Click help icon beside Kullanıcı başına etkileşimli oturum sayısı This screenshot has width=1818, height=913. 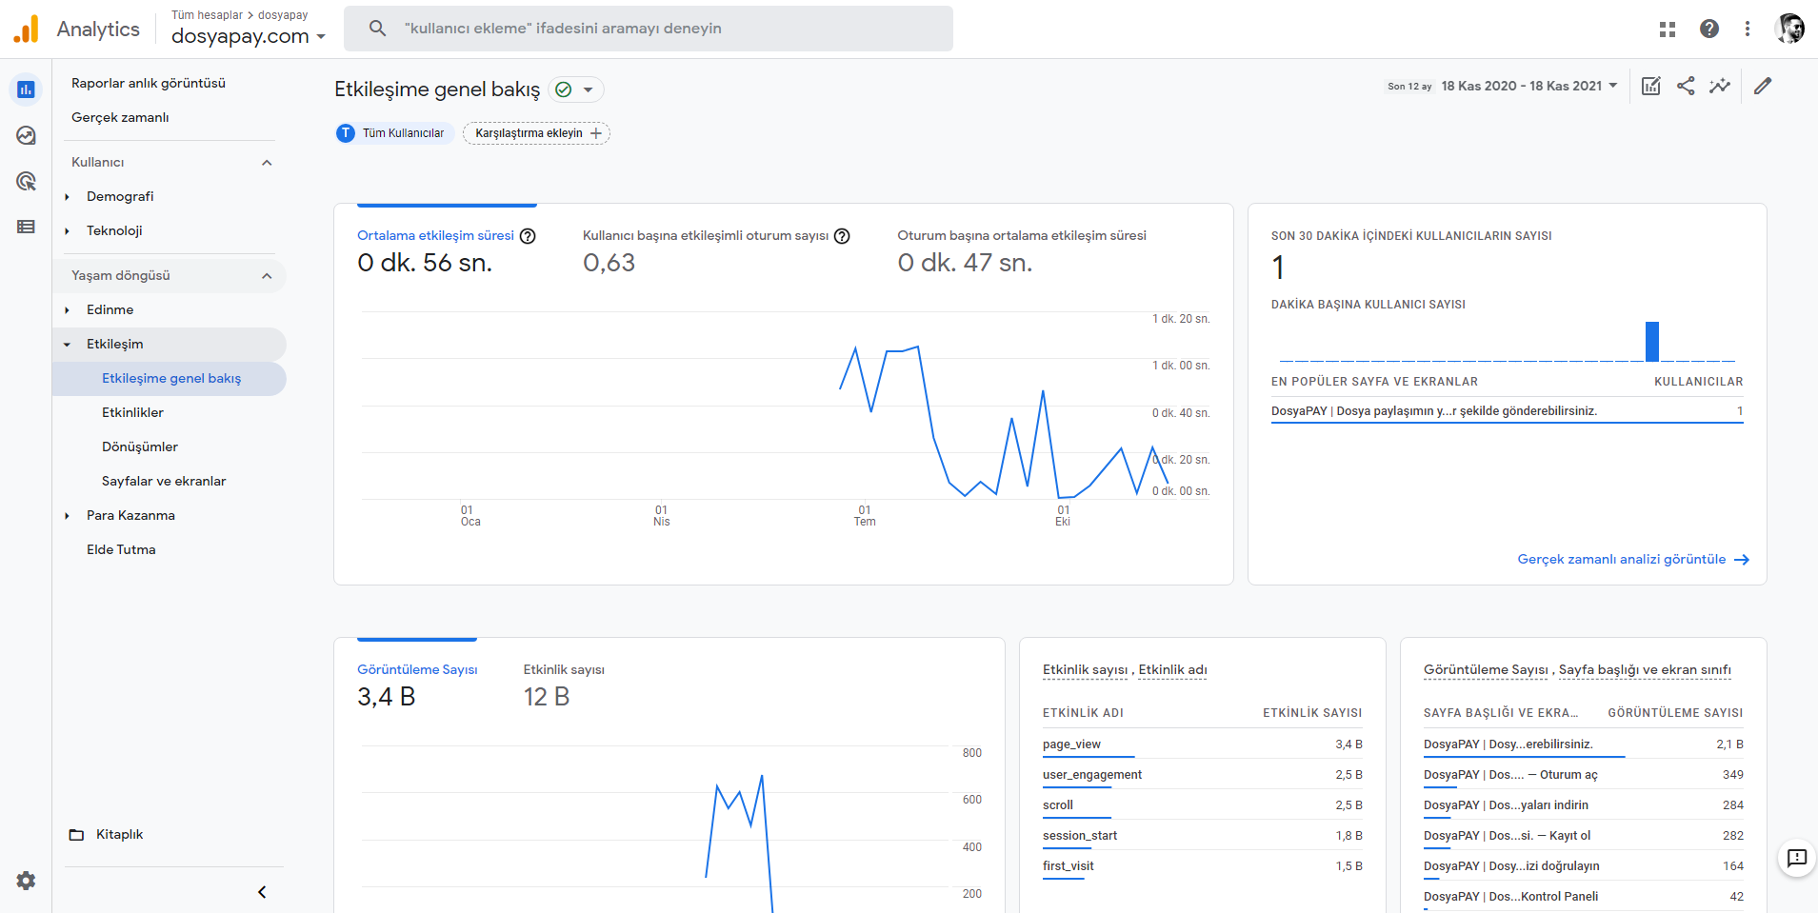click(x=842, y=236)
